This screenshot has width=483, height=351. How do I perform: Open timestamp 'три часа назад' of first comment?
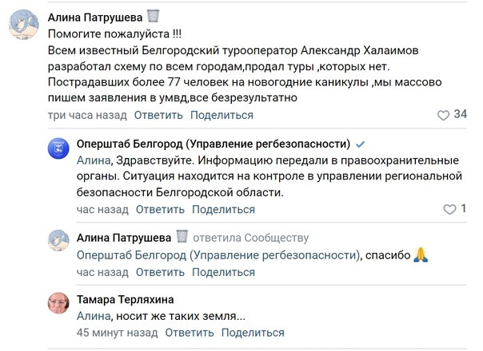87,115
